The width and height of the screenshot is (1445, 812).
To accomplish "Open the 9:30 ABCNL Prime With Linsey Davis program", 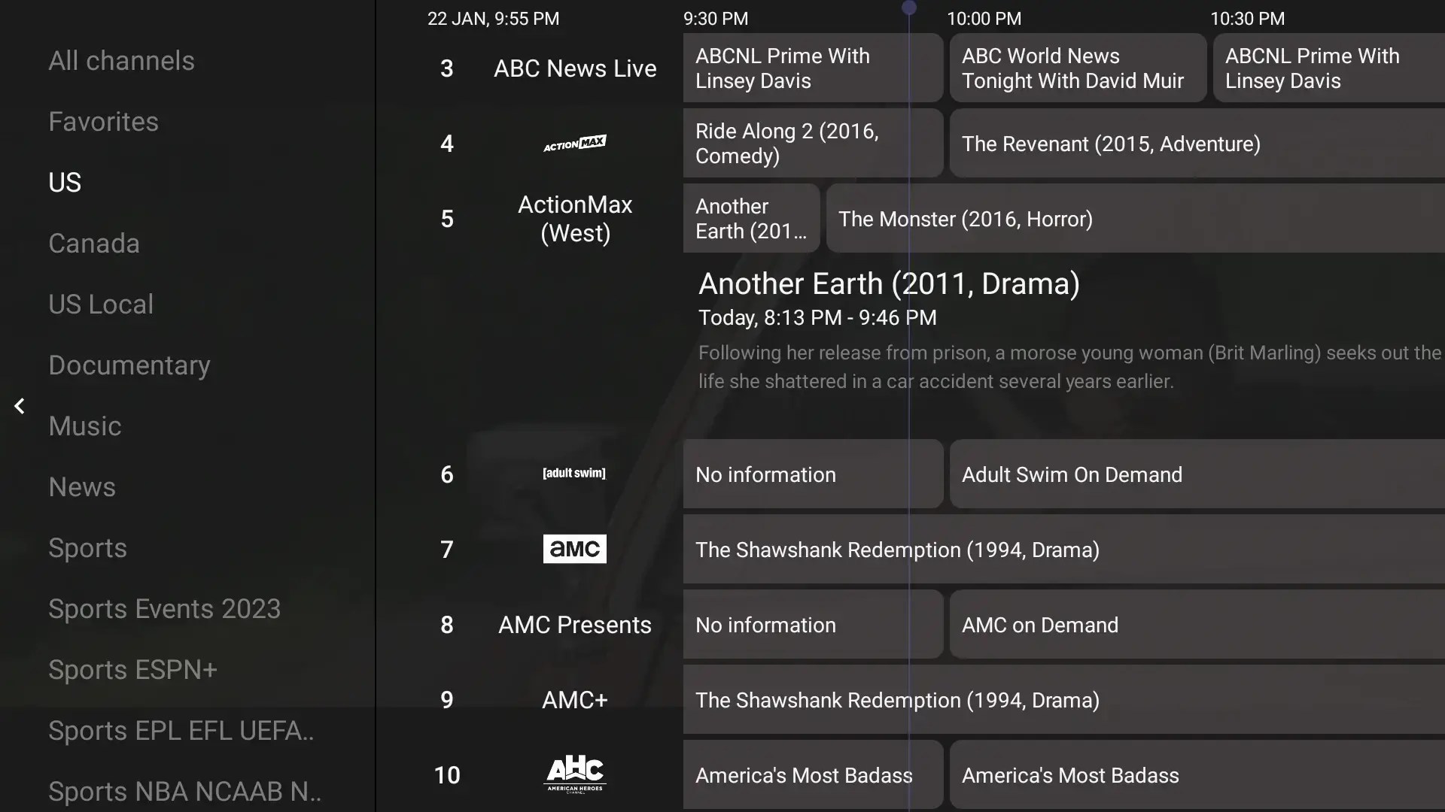I will pos(813,68).
